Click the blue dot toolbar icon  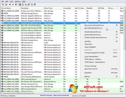(x=16, y=4)
